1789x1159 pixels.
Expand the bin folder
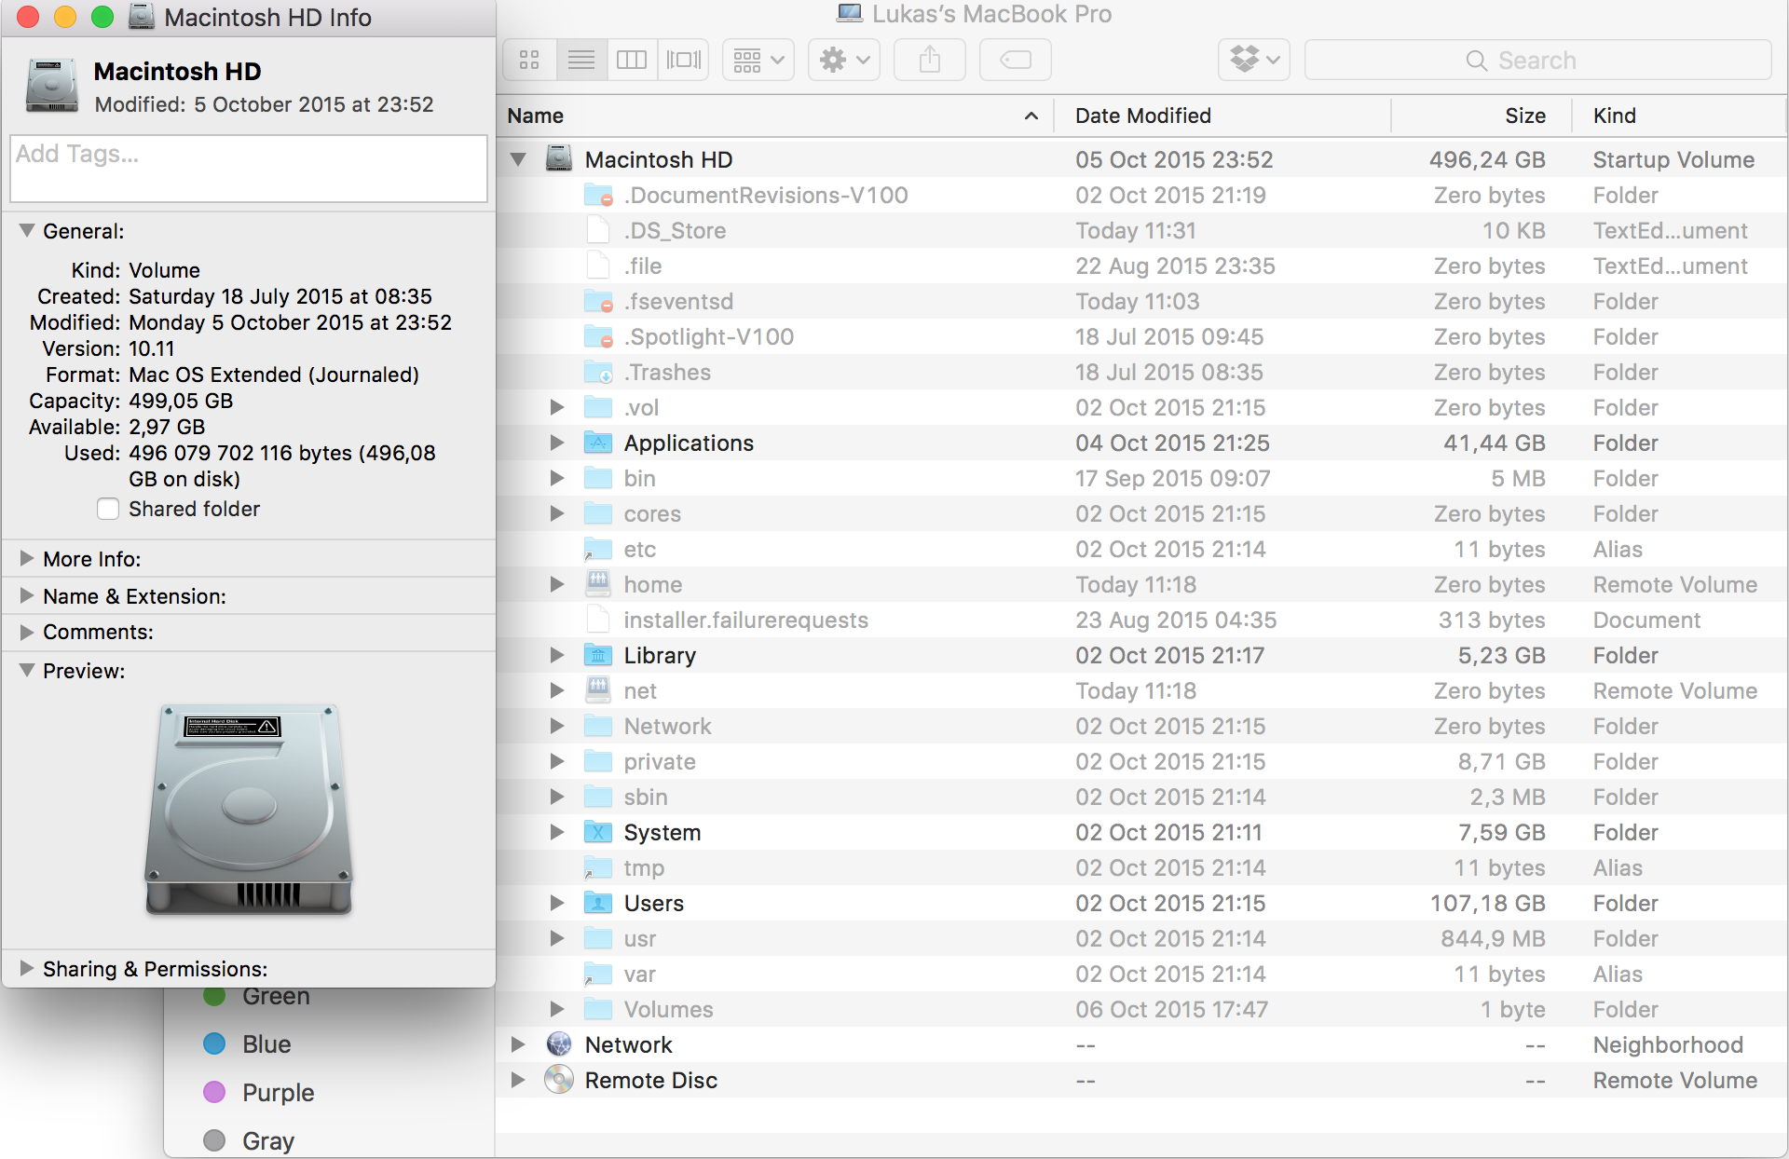point(557,478)
